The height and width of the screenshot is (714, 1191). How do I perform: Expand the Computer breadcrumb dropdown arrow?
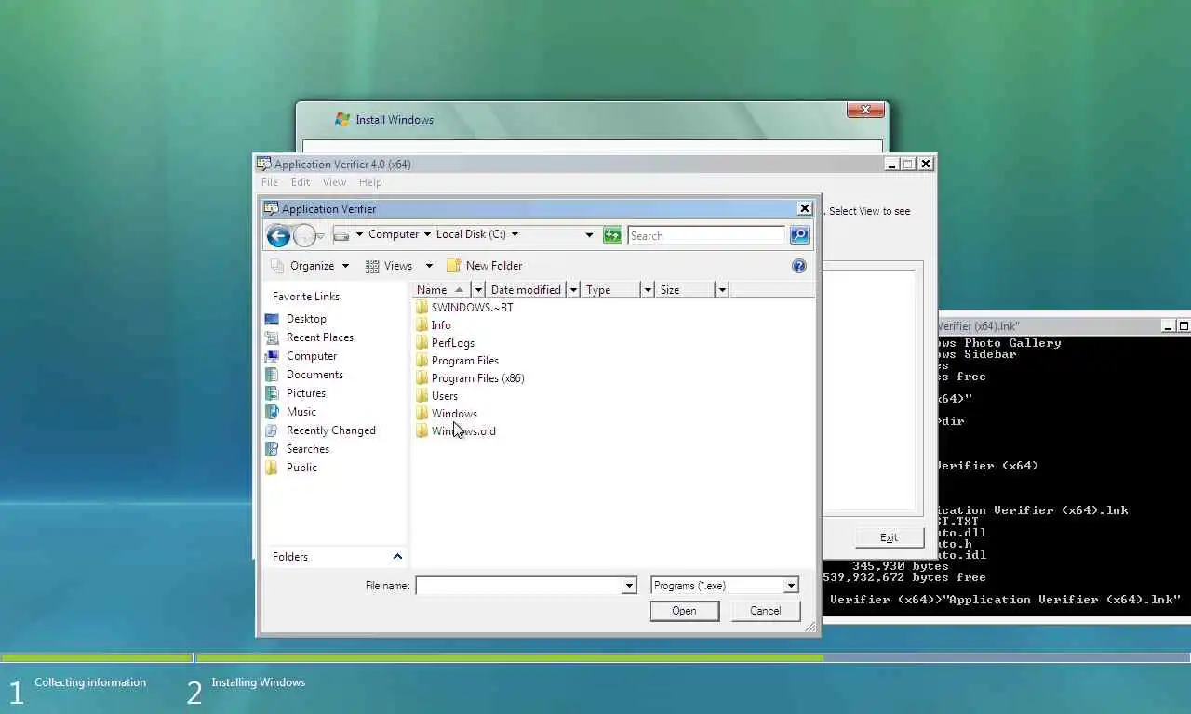tap(427, 234)
